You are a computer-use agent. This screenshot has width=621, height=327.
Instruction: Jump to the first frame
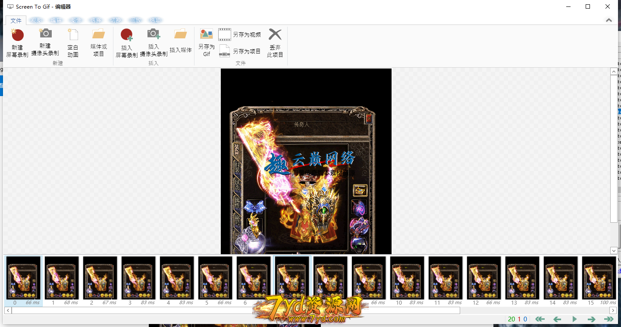click(x=540, y=319)
